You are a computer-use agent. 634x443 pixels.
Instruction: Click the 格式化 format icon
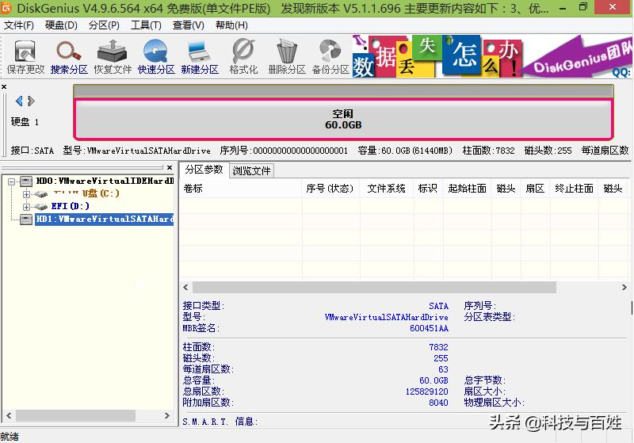pyautogui.click(x=243, y=56)
